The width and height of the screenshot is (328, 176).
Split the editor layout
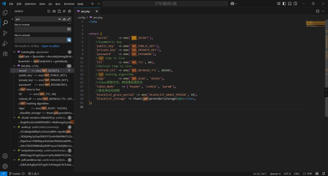[318, 11]
